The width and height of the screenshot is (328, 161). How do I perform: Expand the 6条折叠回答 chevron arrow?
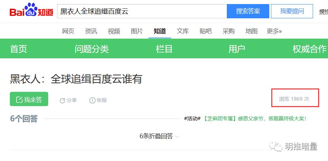click(177, 137)
